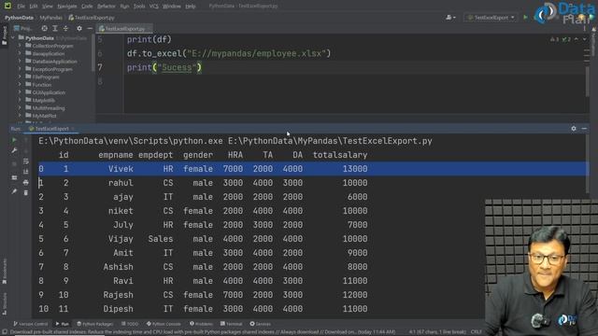Expand the FileProgram folder
598x336 pixels.
[20, 77]
